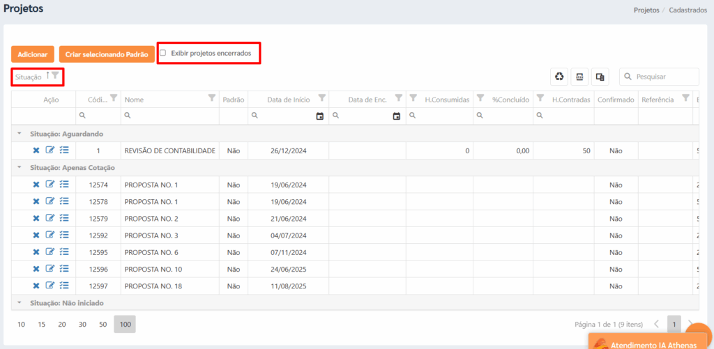
Task: Click the previous page arrow
Action: coord(657,325)
